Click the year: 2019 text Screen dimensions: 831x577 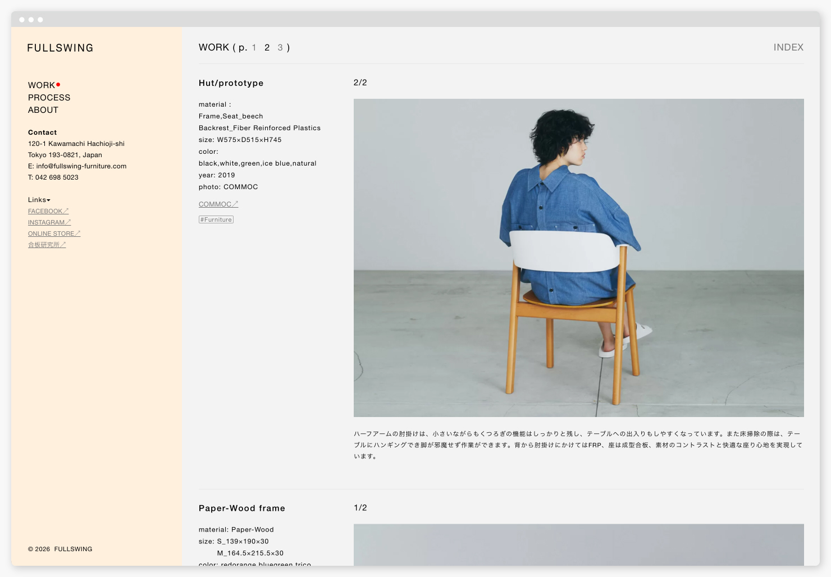(217, 175)
